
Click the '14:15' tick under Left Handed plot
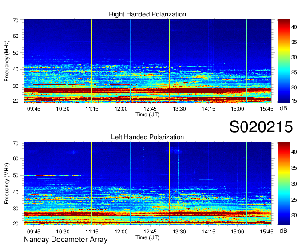click(x=208, y=232)
